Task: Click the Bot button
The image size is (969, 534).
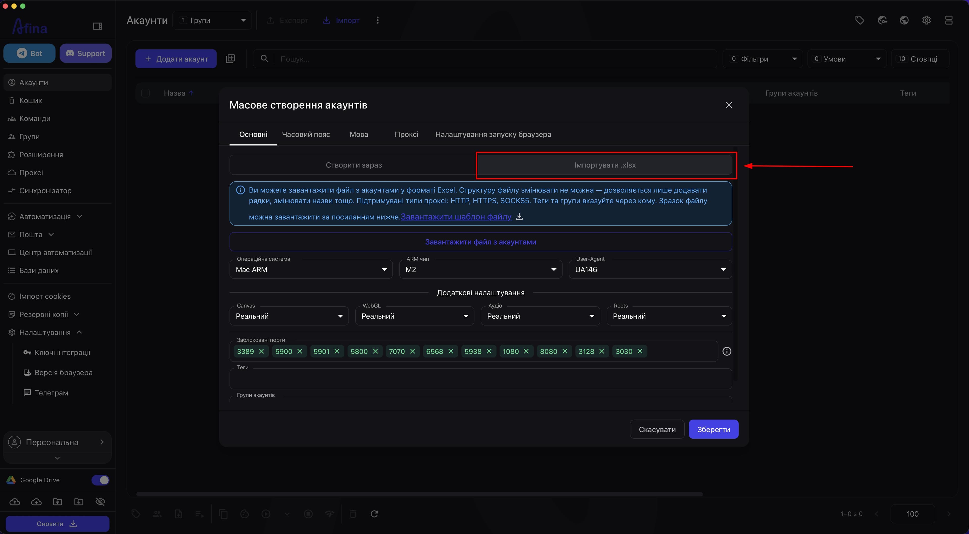Action: click(29, 53)
